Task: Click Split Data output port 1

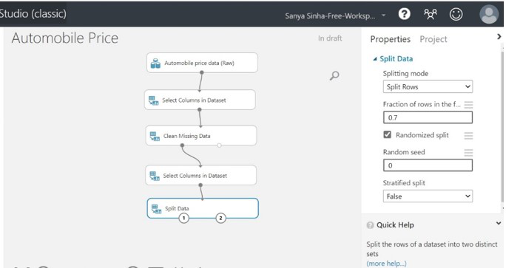Action: point(184,218)
